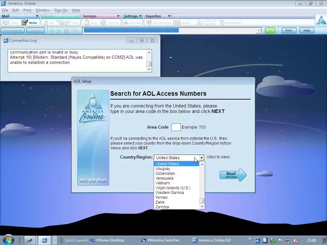
Task: Open the Help menu in menu bar
Action: pyautogui.click(x=76, y=10)
